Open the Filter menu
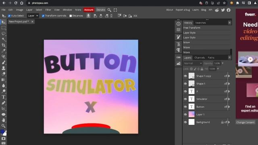The image size is (258, 145). coord(48,10)
